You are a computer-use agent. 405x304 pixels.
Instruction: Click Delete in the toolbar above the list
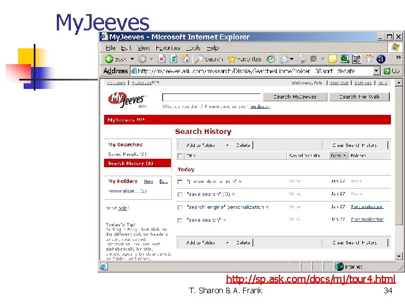click(243, 145)
